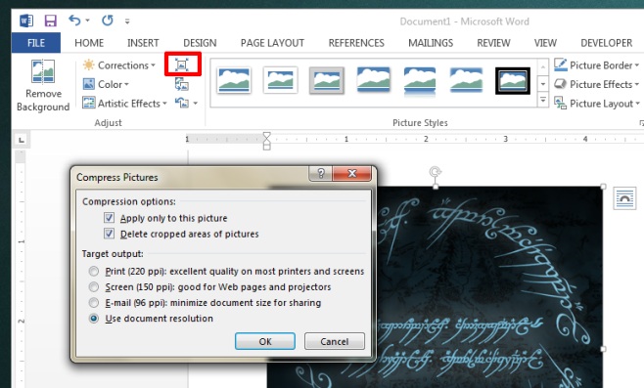Click the Compress Pictures icon
644x388 pixels.
(x=181, y=65)
